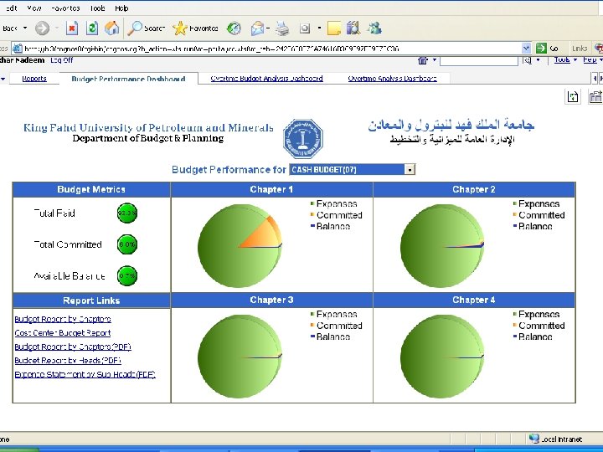Open the Messenger people icon
603x452 pixels.
[x=374, y=28]
